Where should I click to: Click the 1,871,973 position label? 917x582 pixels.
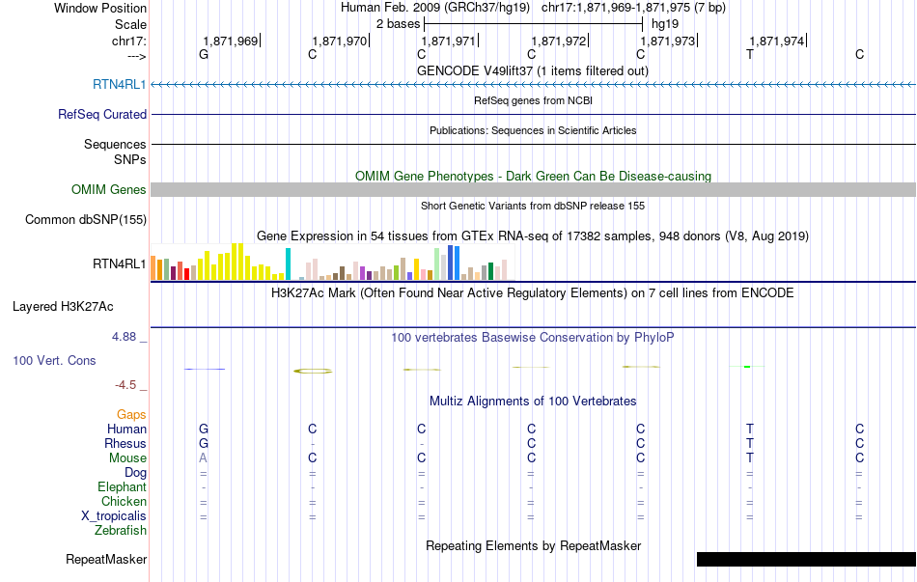click(668, 41)
